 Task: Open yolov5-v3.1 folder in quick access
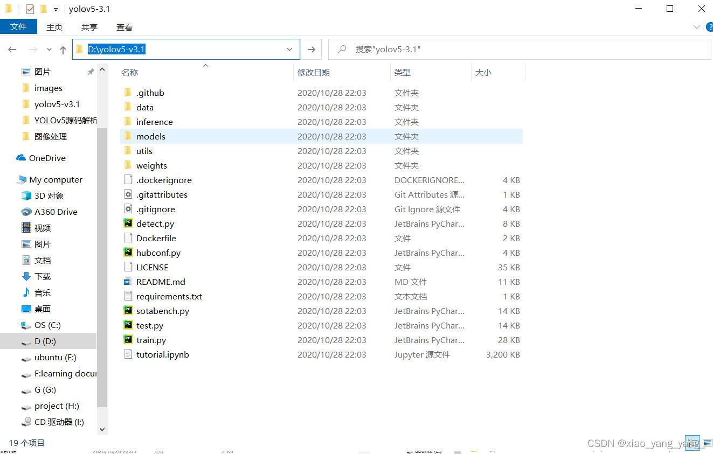pyautogui.click(x=51, y=104)
